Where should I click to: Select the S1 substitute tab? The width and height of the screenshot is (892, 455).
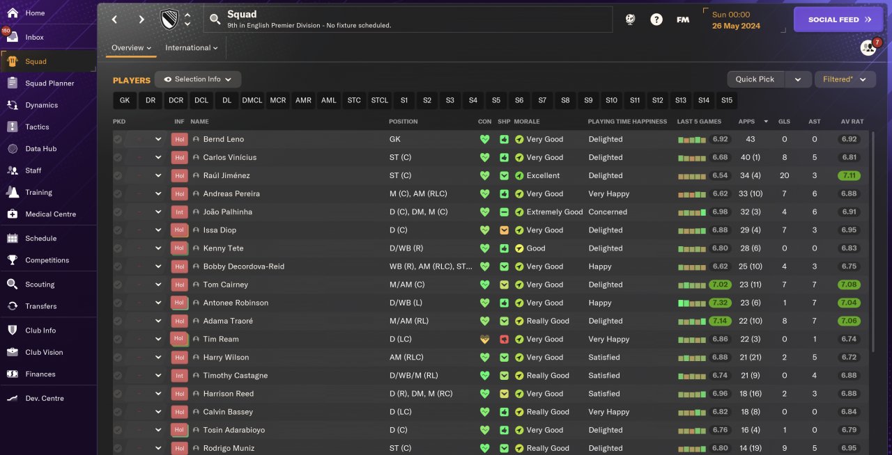point(404,100)
